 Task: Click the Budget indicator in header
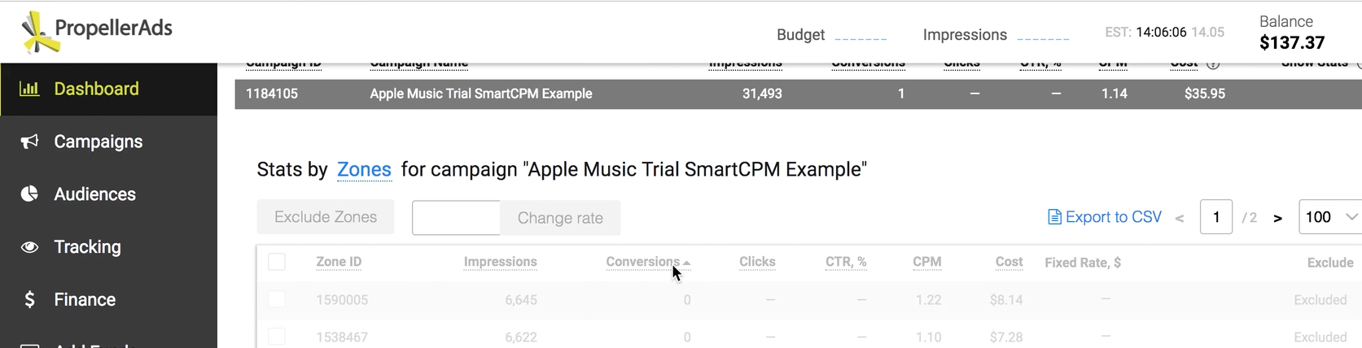pos(831,35)
